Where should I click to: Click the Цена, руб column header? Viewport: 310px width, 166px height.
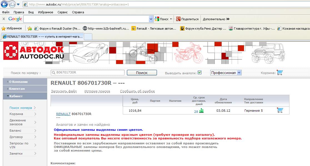(135, 101)
